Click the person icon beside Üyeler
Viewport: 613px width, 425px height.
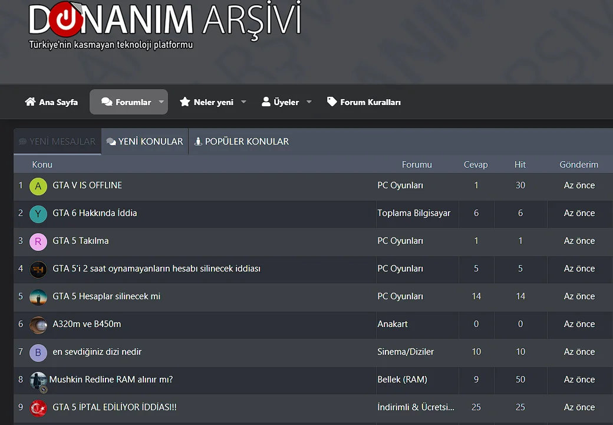(266, 102)
